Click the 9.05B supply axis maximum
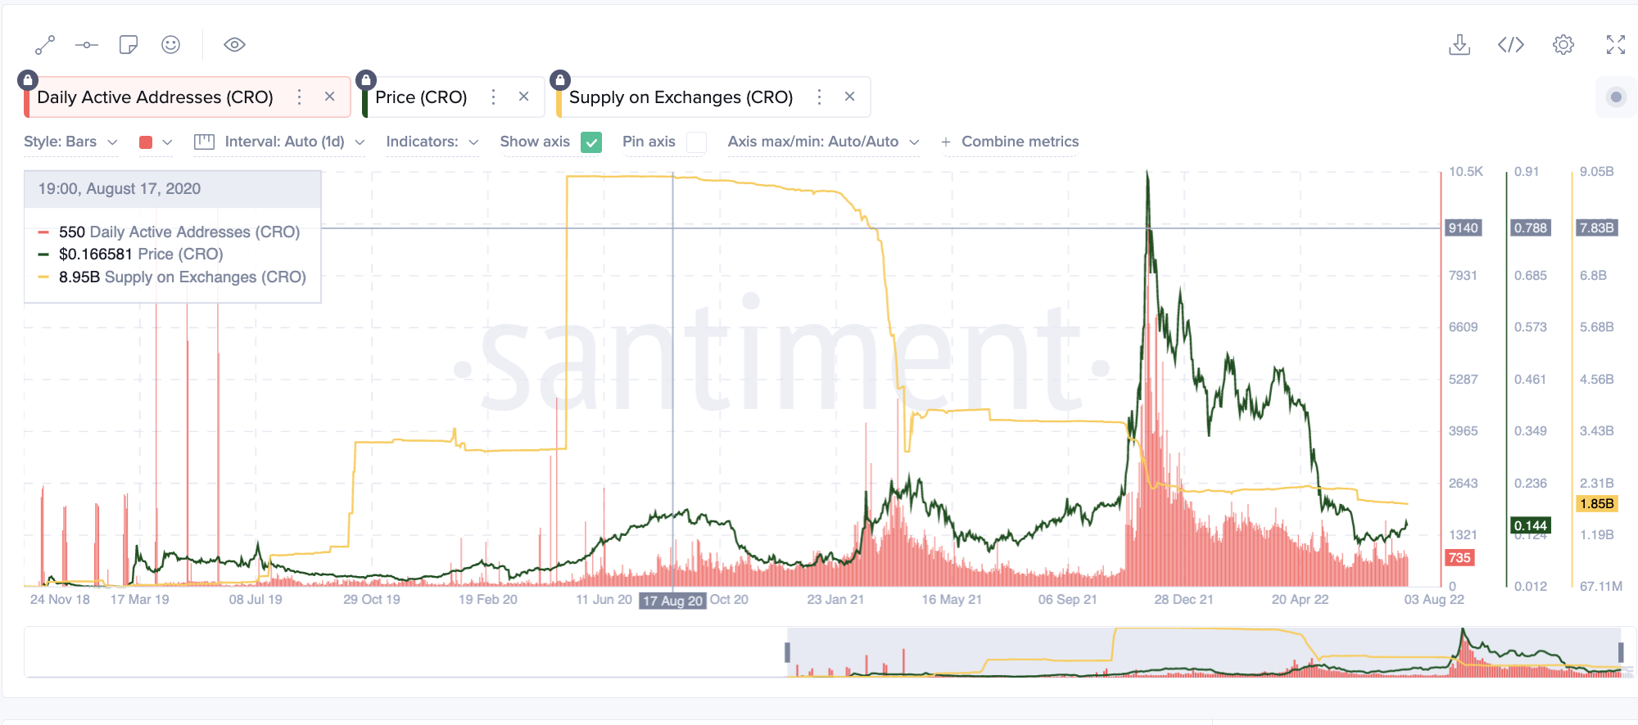Viewport: 1638px width, 725px height. tap(1597, 172)
